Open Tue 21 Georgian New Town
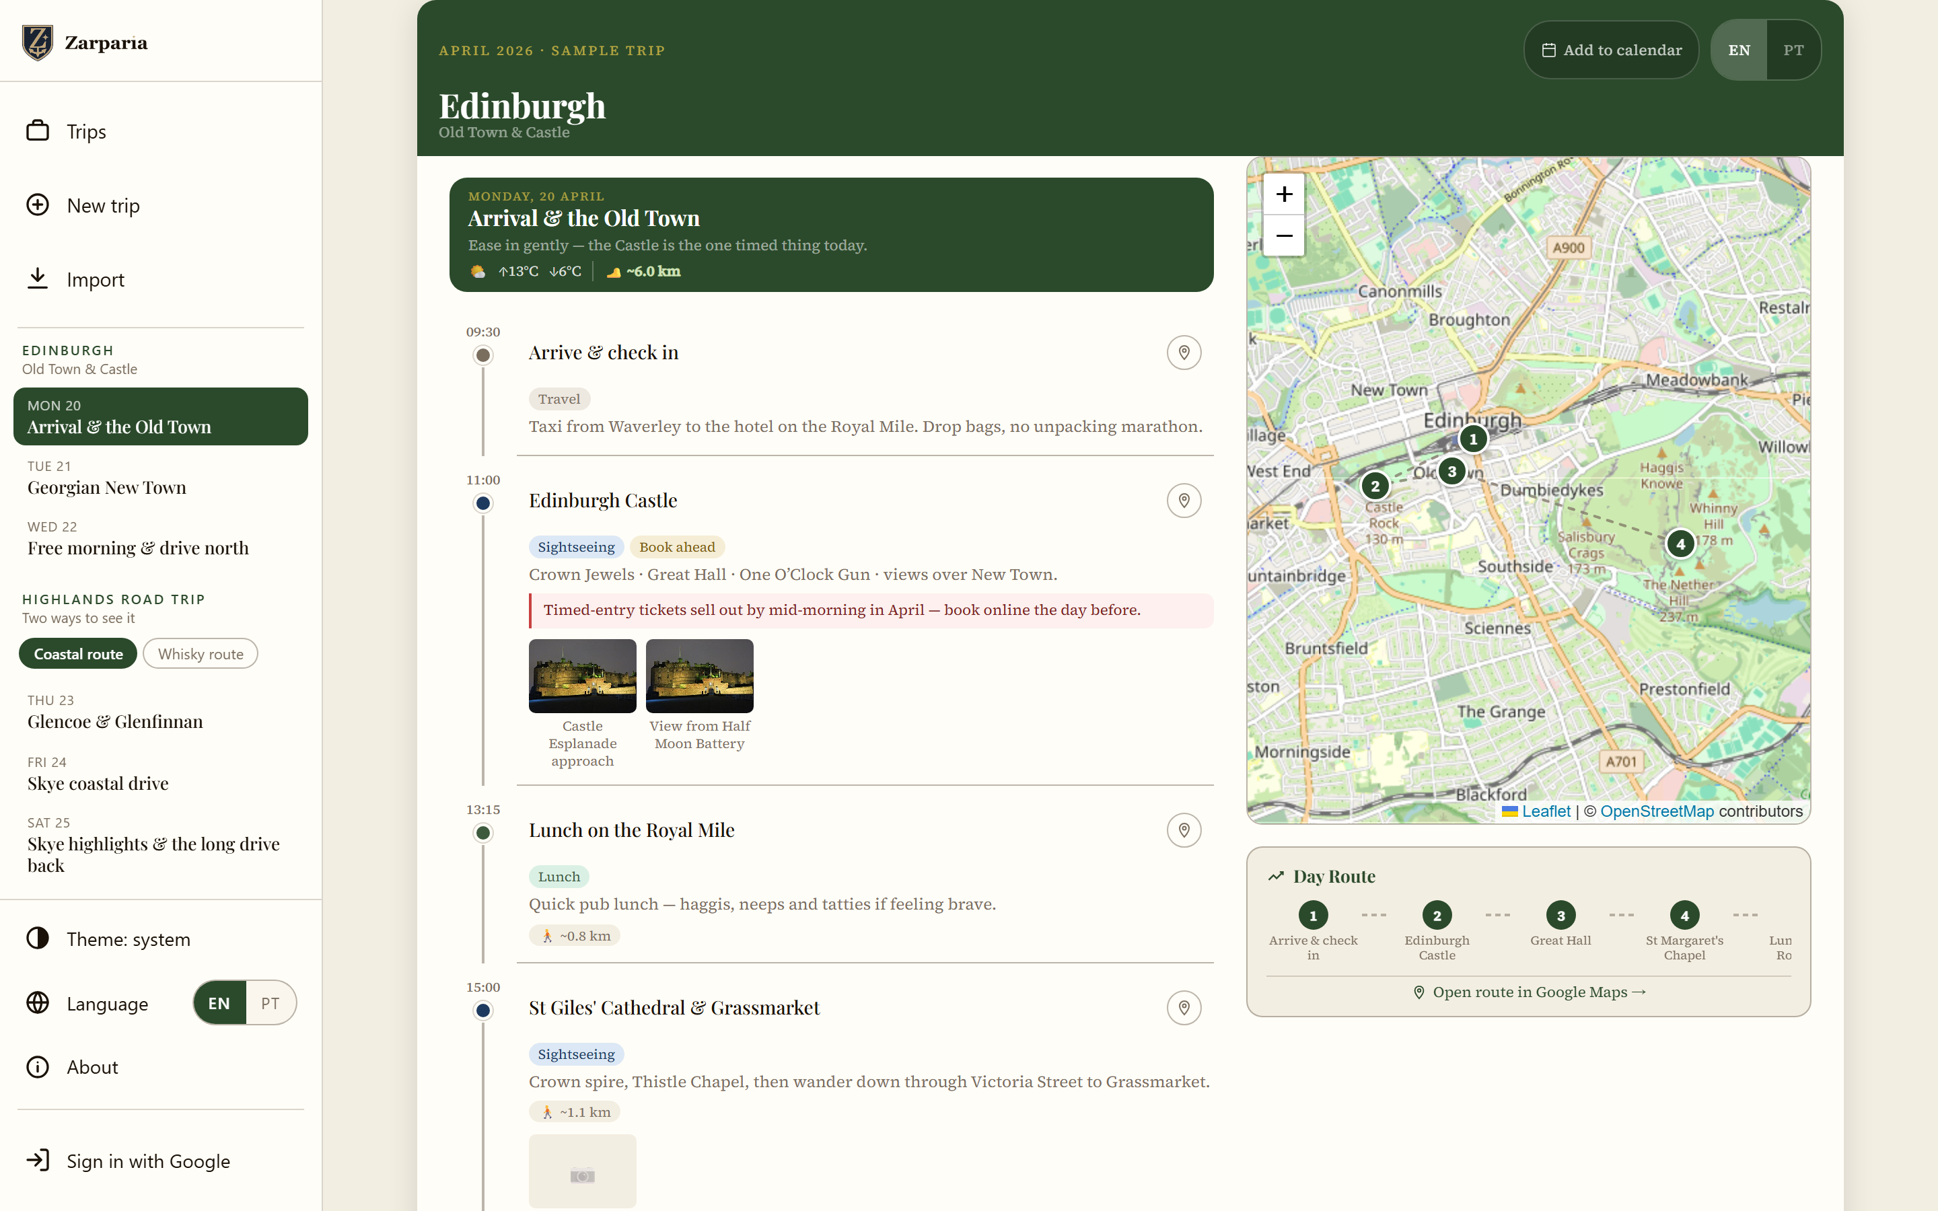Screen dimensions: 1938x1211 [x=160, y=478]
